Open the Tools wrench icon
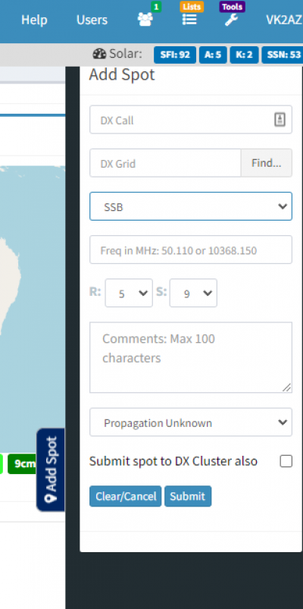 (231, 20)
